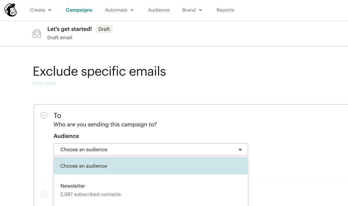Click the Mailchimp monkey logo
Screen dimensions: 348x206
pos(10,10)
